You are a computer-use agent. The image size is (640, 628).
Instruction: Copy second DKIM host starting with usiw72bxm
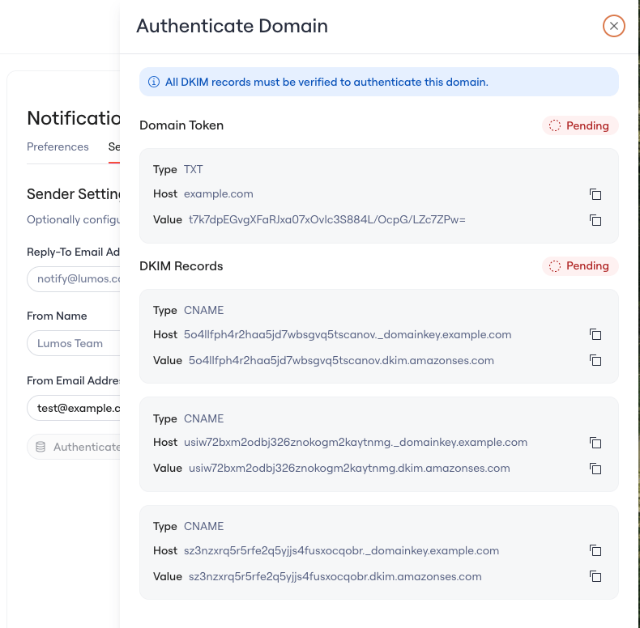point(595,443)
